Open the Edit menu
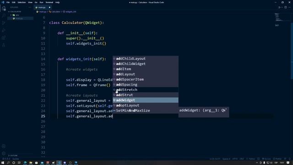 click(x=13, y=2)
